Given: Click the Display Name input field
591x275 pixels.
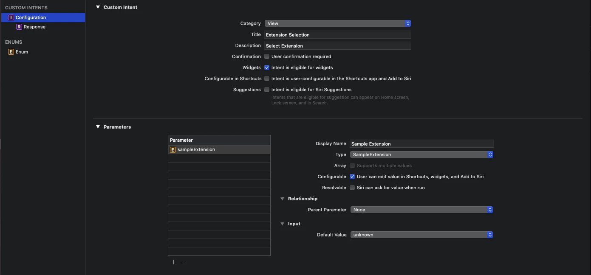Looking at the screenshot, I should [x=421, y=144].
